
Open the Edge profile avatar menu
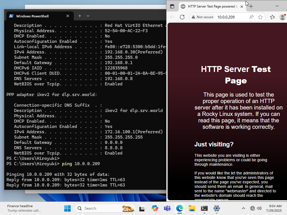282,17
